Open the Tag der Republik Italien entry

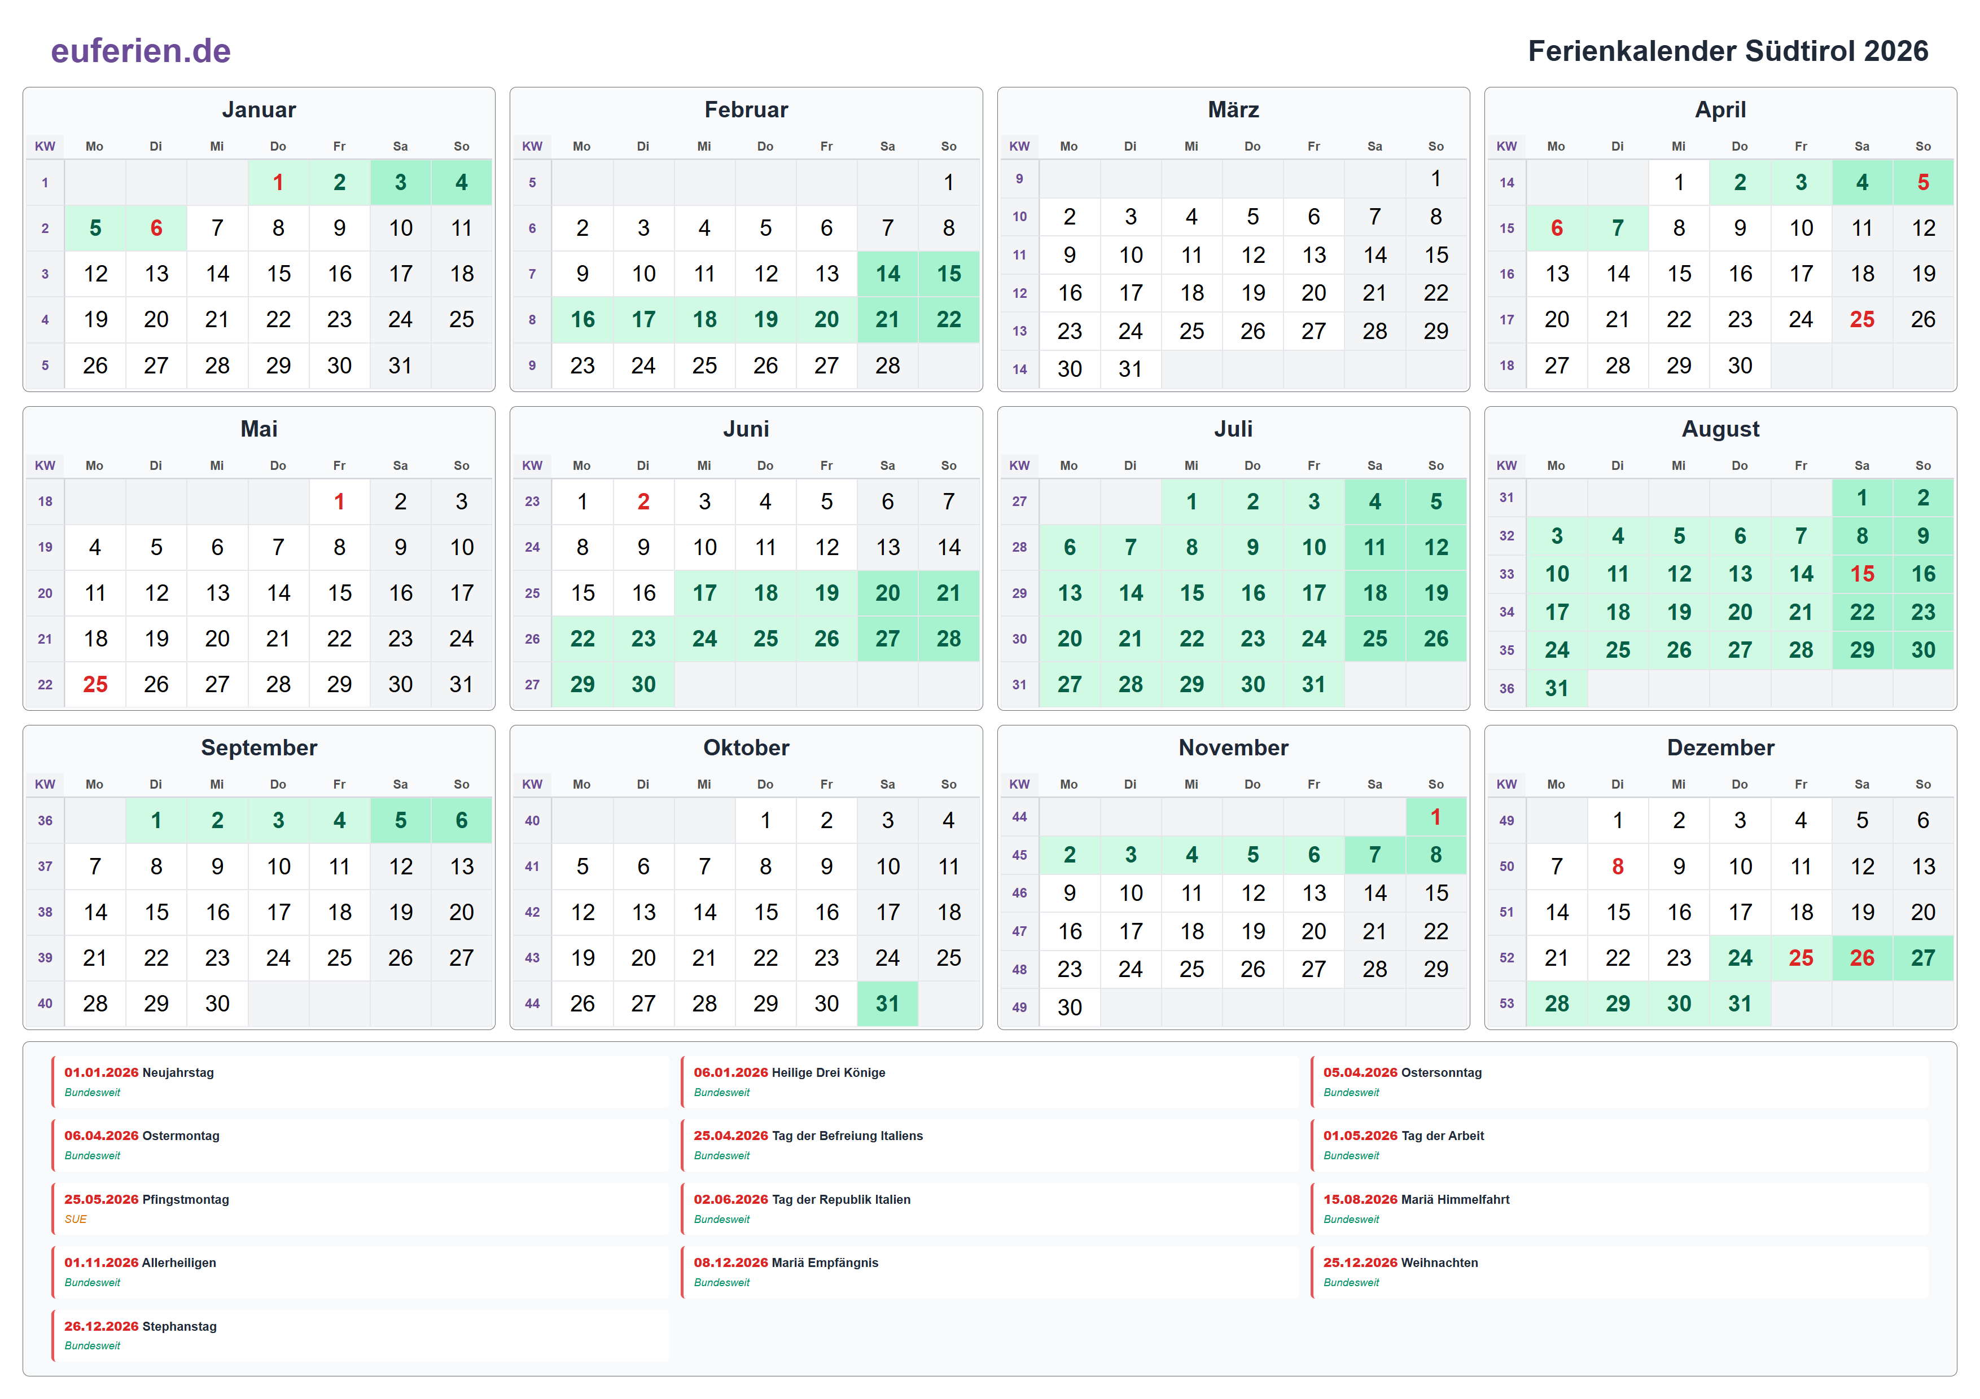coord(990,1208)
